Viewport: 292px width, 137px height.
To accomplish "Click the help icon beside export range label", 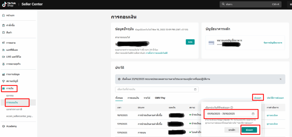I will pyautogui.click(x=232, y=107).
